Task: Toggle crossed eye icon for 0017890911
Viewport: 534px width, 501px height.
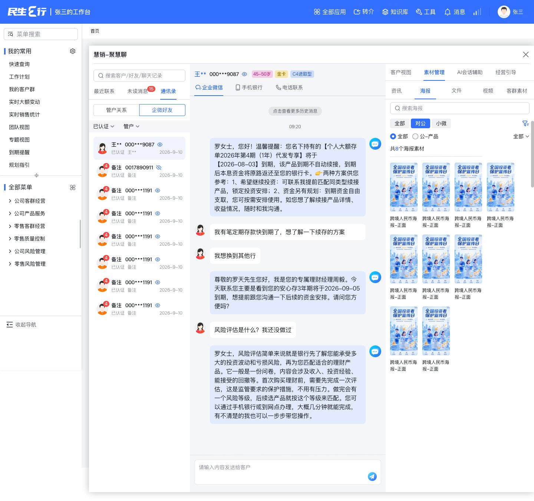Action: [x=159, y=167]
